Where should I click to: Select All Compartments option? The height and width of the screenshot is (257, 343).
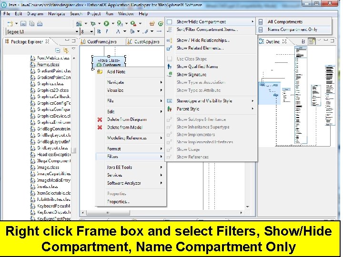293,22
